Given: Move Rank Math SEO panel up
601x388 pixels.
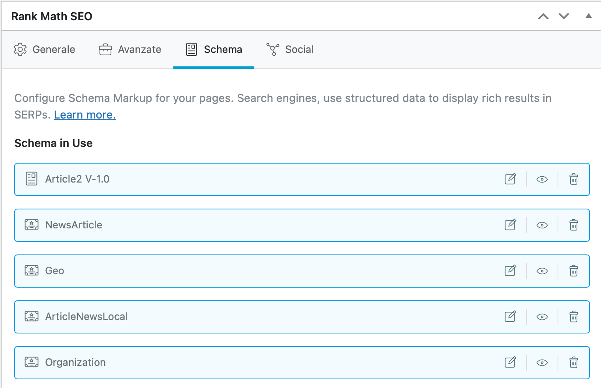Looking at the screenshot, I should tap(543, 16).
